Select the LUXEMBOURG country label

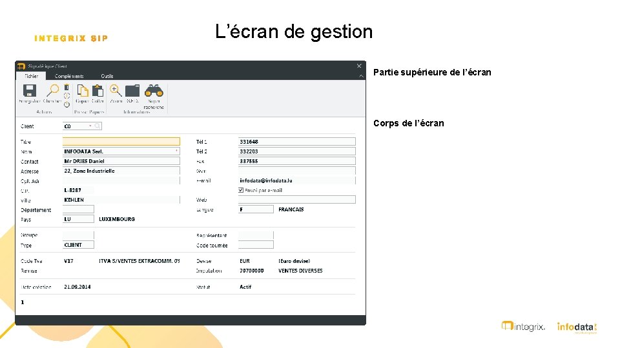[x=117, y=219]
